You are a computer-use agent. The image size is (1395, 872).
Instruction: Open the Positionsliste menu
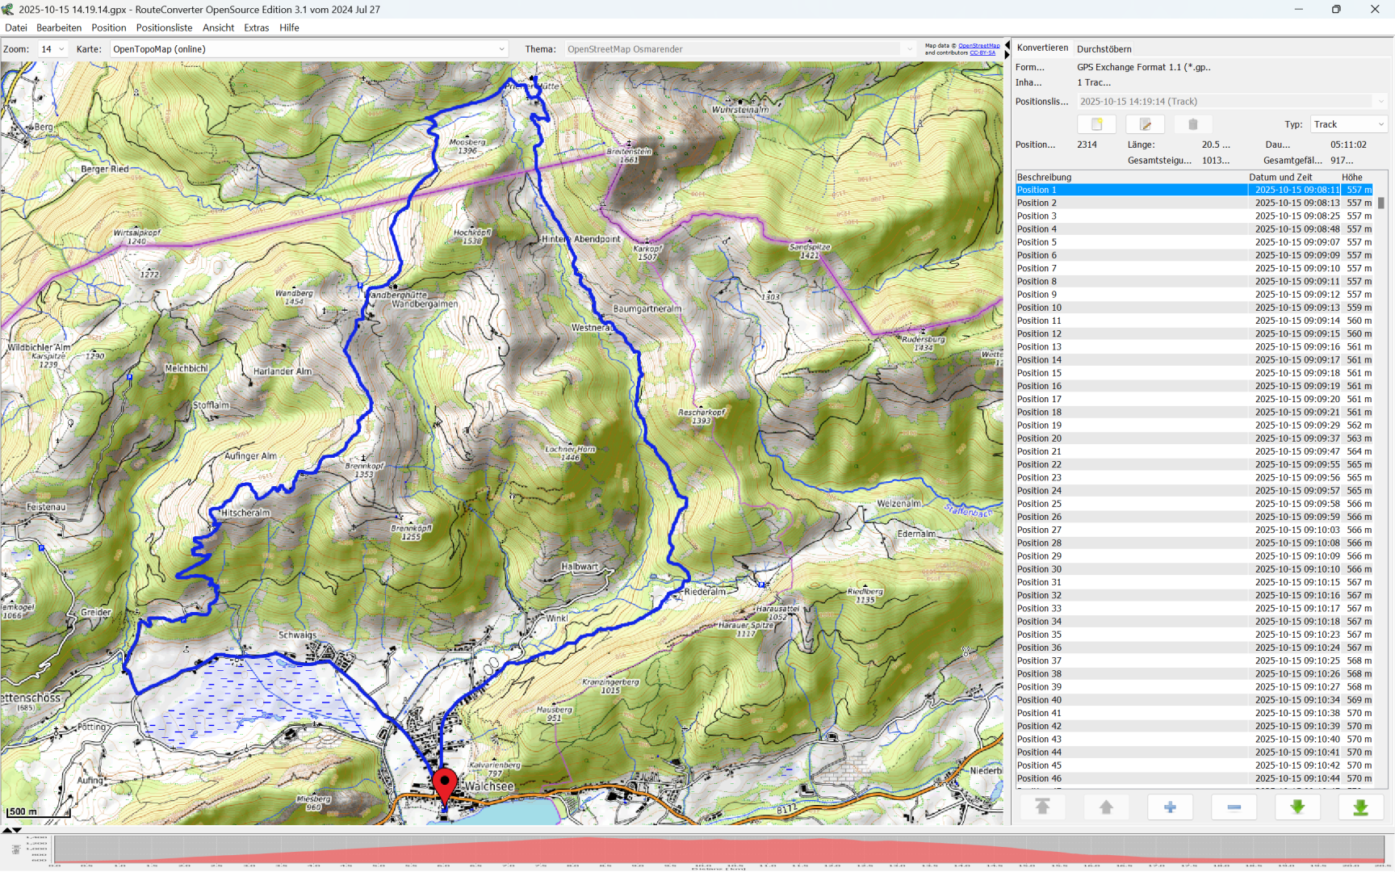[164, 27]
